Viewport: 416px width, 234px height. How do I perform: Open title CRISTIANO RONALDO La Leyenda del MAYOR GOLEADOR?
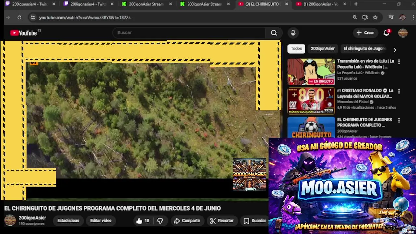(x=365, y=93)
